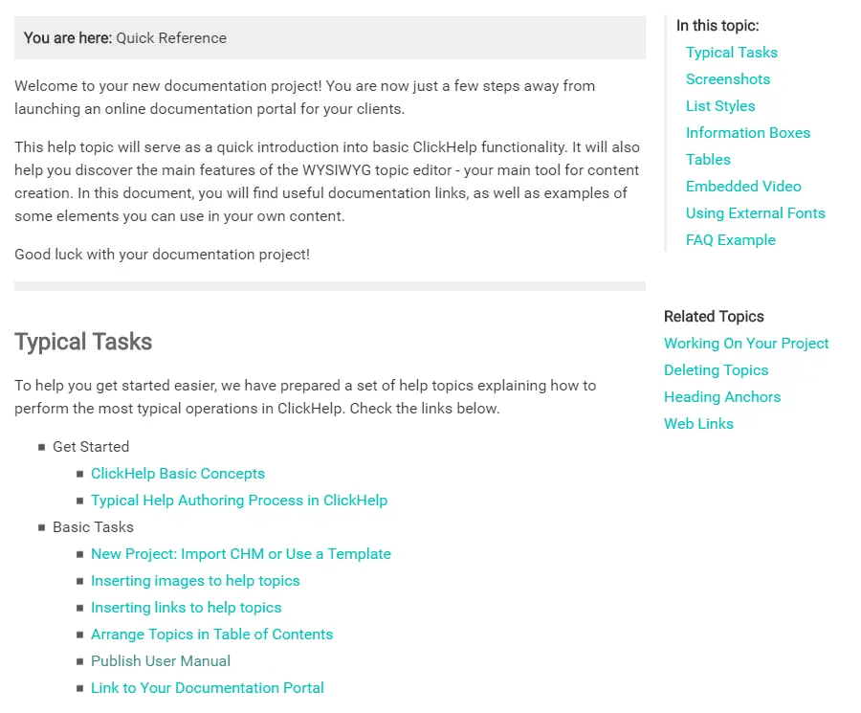This screenshot has width=861, height=713.
Task: Jump to the Screenshots section
Action: [727, 79]
